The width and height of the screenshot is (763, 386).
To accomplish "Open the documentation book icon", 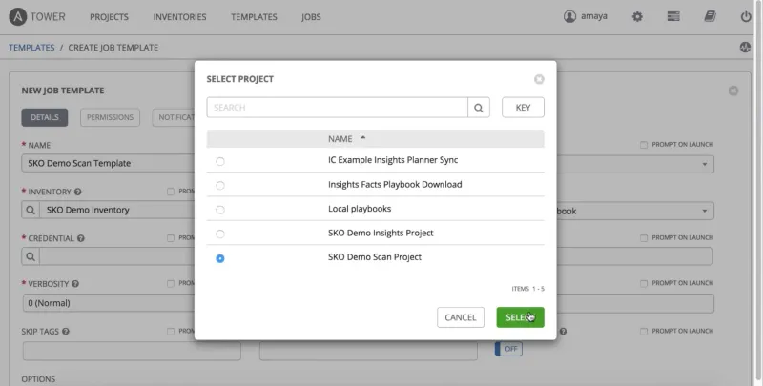I will tap(710, 16).
